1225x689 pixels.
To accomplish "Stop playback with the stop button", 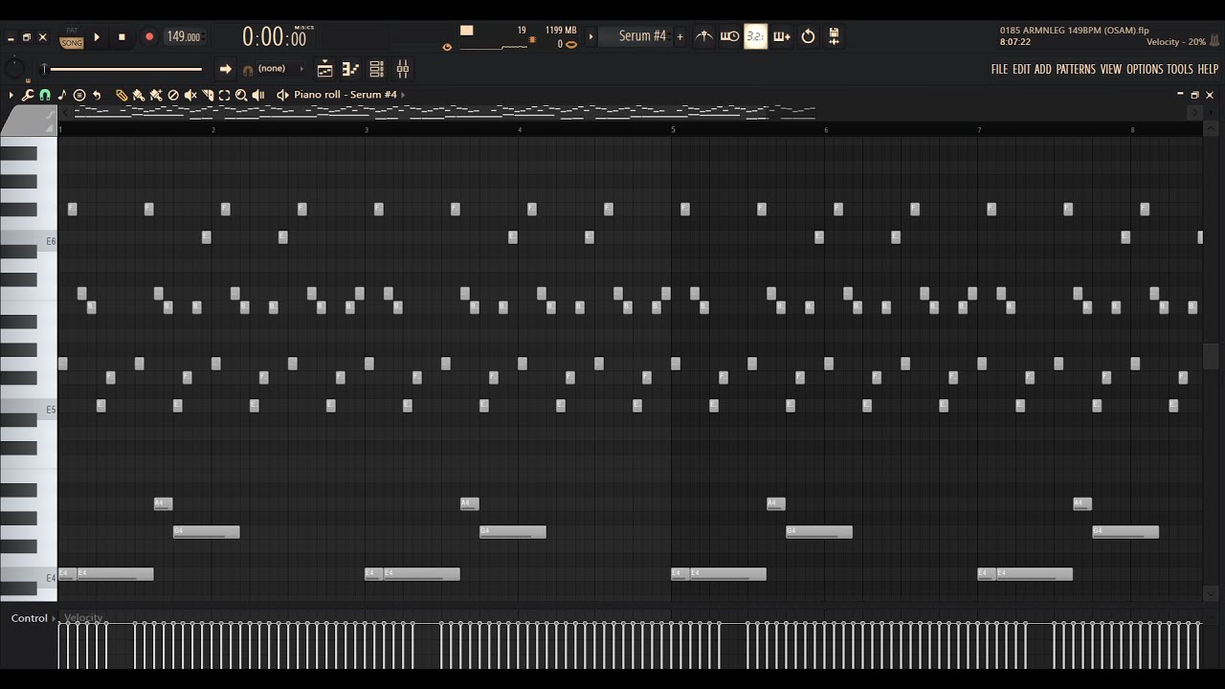I will pyautogui.click(x=122, y=37).
